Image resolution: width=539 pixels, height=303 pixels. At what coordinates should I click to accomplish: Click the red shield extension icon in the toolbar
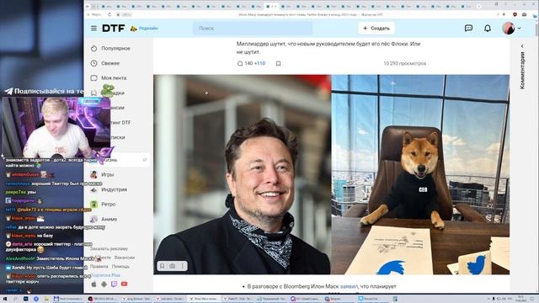point(515,14)
